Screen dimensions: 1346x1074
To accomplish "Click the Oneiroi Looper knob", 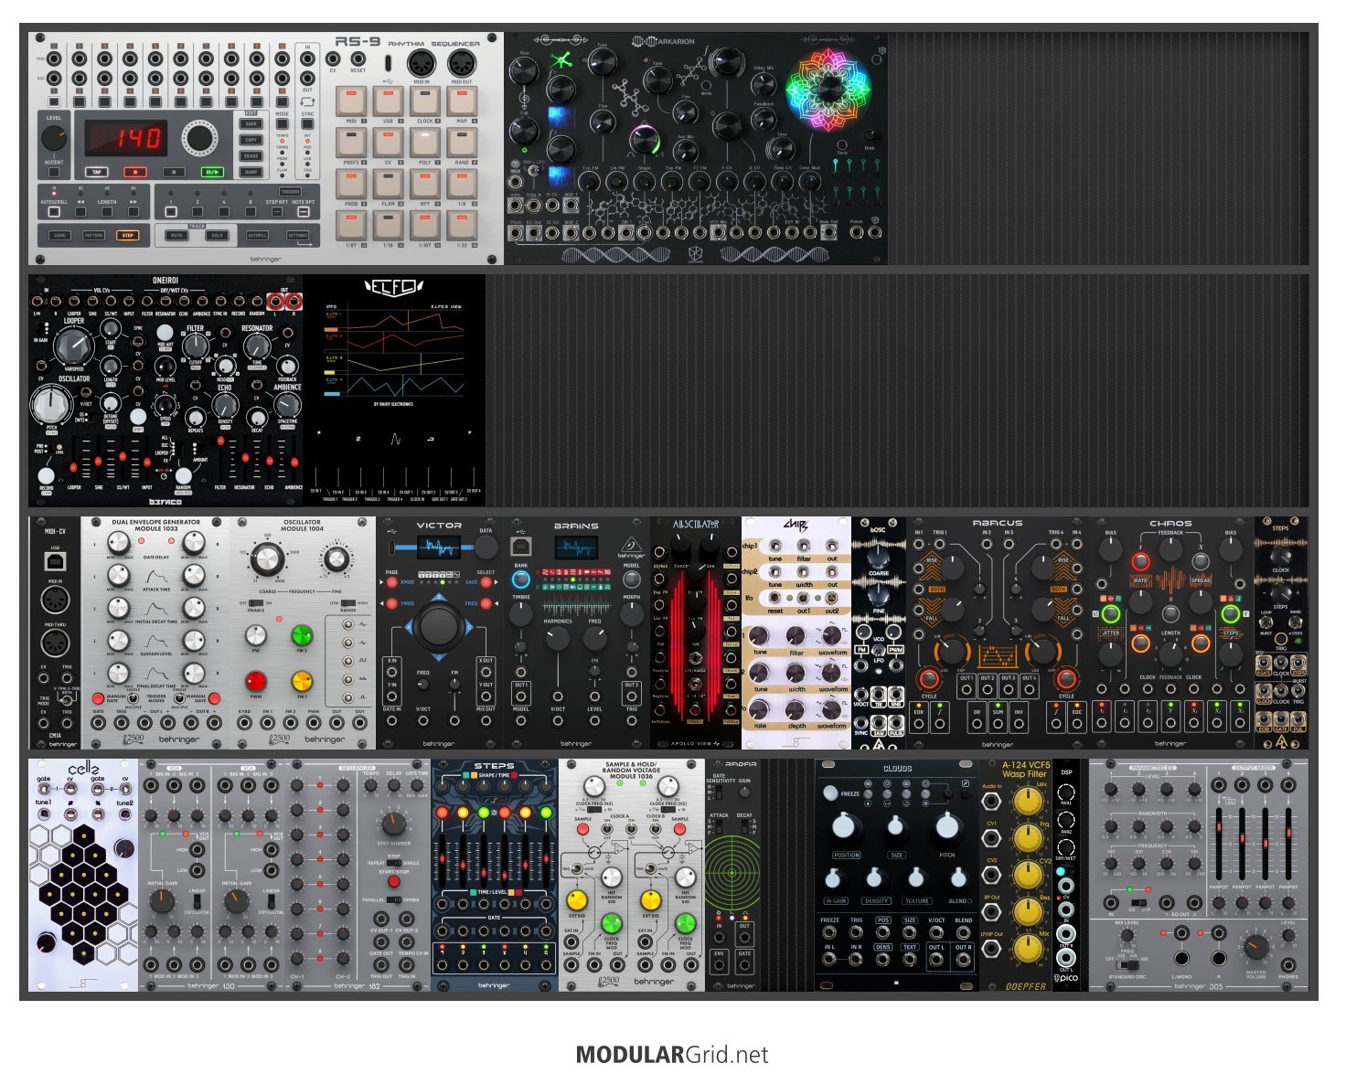I will click(x=73, y=347).
